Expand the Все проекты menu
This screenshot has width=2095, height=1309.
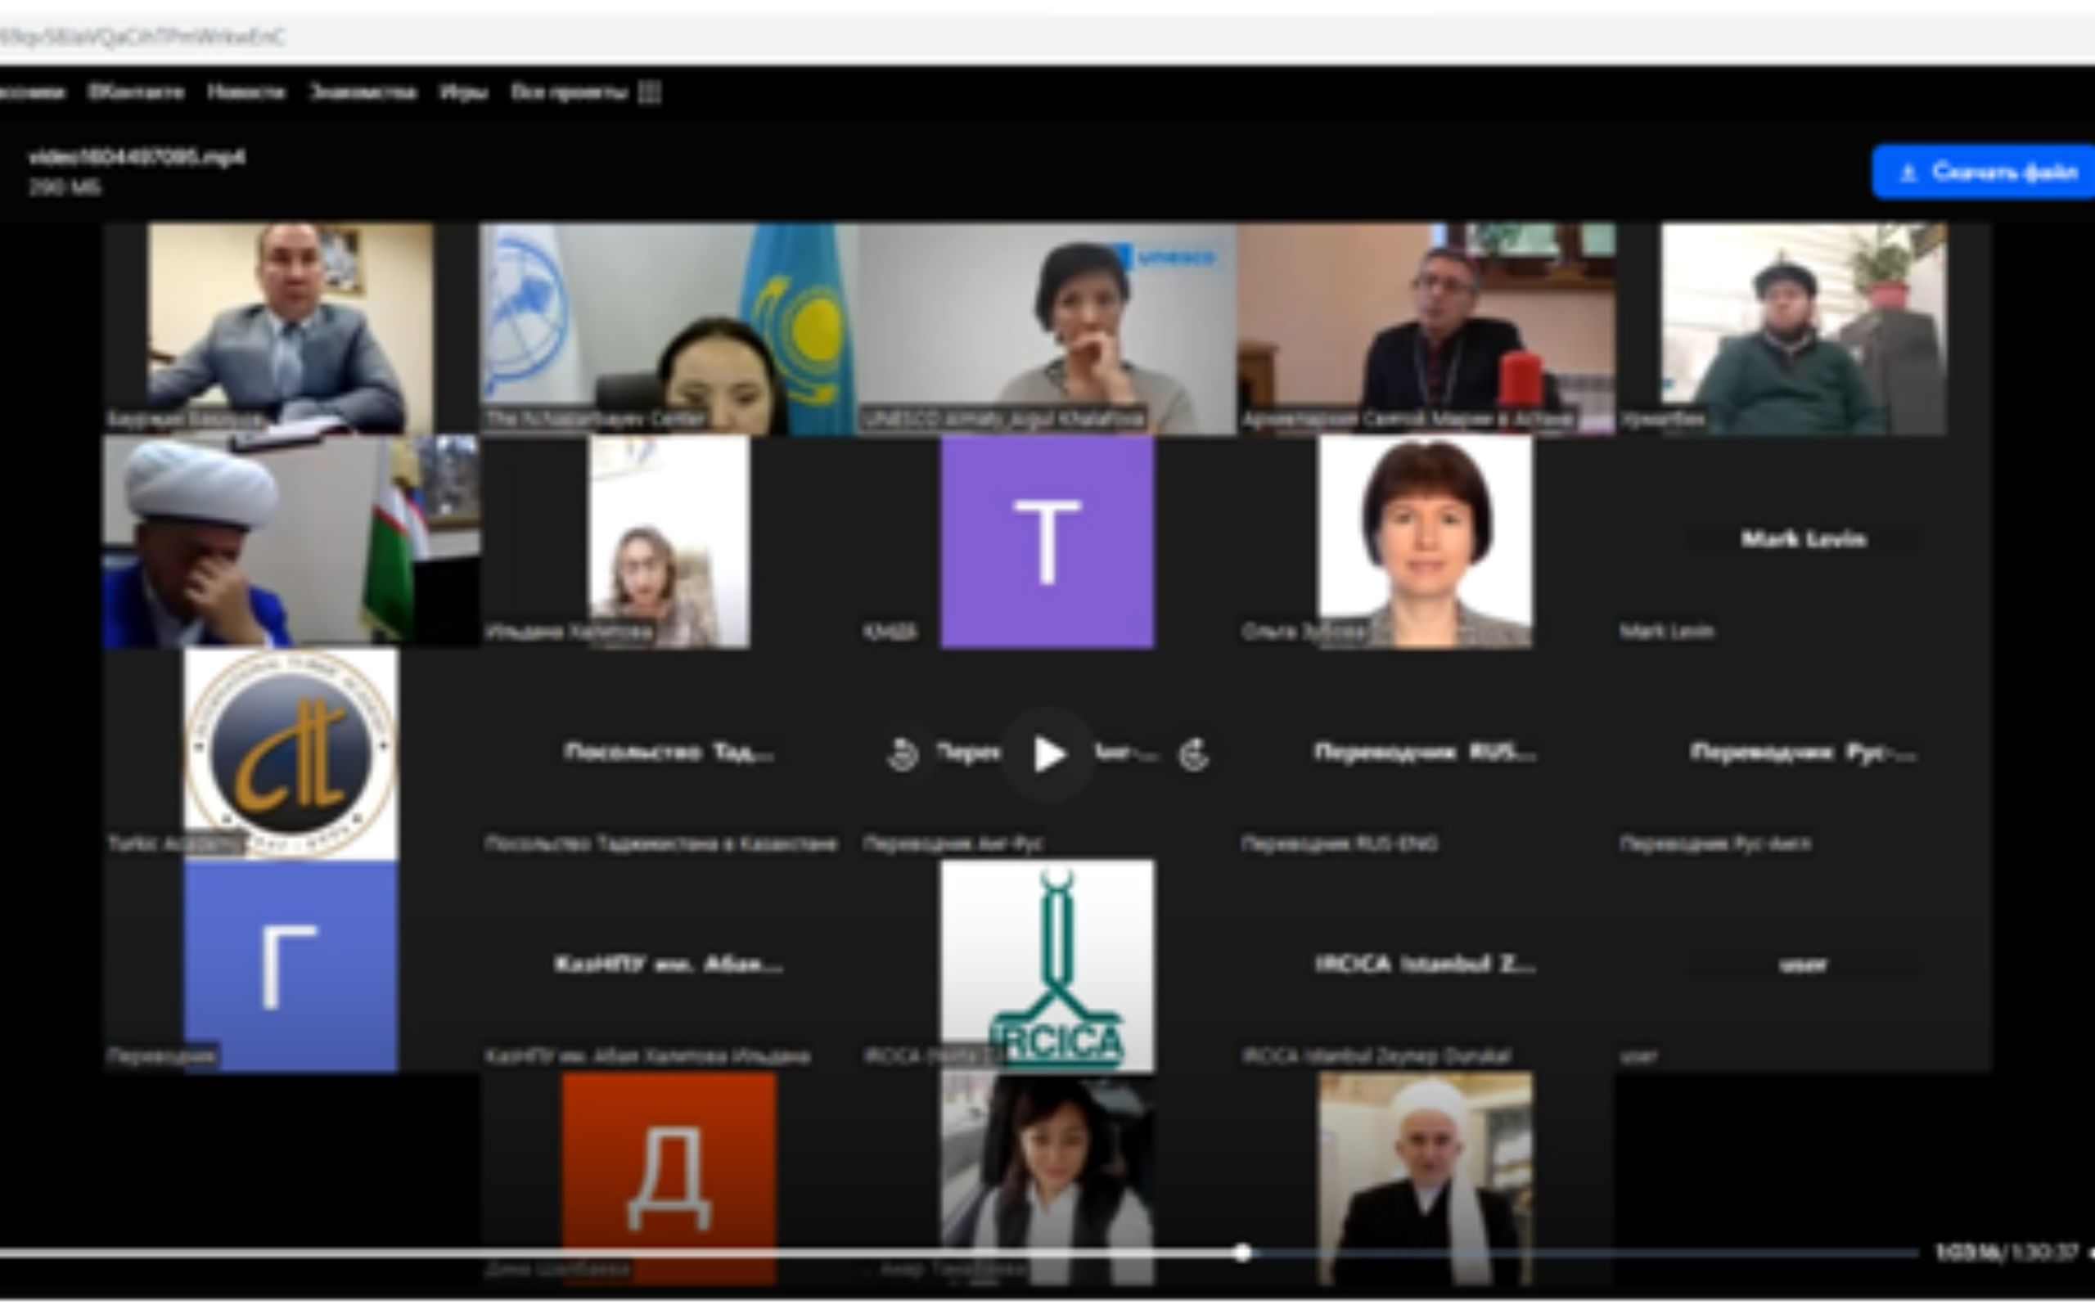tap(569, 92)
